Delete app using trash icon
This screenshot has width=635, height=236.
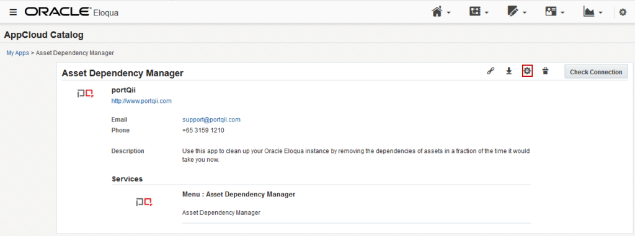click(546, 71)
